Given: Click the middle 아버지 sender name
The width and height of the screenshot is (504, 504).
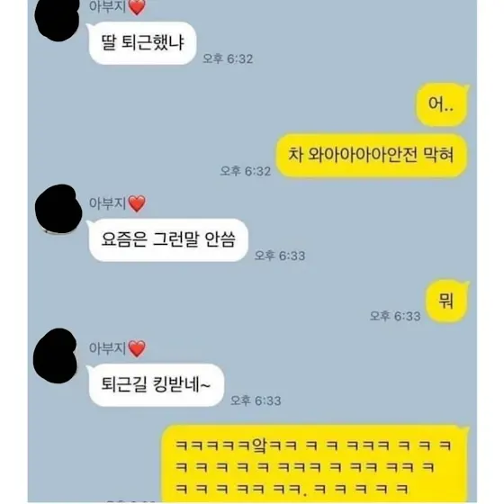Looking at the screenshot, I should point(107,203).
